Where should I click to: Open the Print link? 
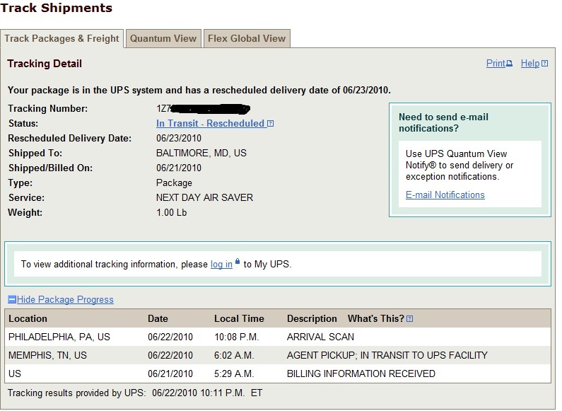coord(496,64)
